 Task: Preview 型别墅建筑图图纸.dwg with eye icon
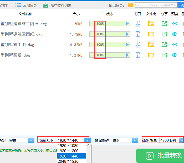tap(175, 34)
